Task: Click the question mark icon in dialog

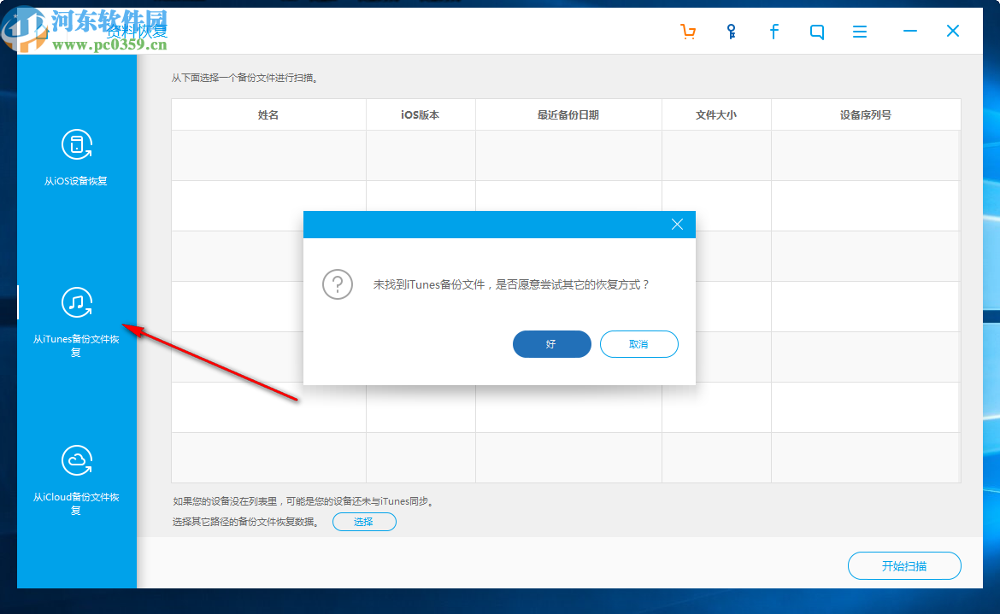Action: (x=338, y=284)
